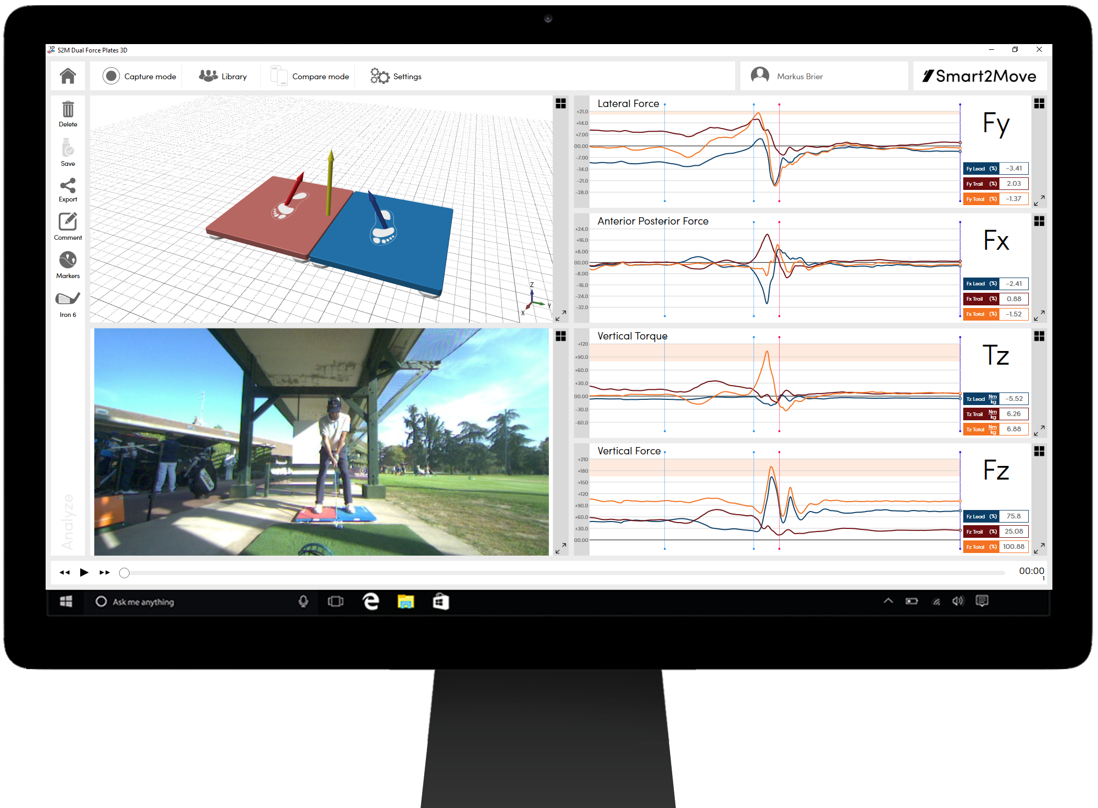Delete the current recording
The image size is (1098, 808).
(68, 113)
